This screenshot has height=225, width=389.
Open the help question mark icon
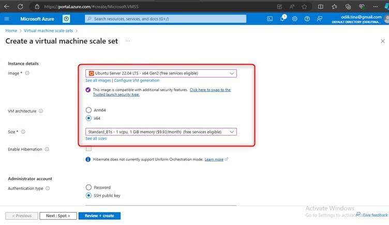(307, 19)
